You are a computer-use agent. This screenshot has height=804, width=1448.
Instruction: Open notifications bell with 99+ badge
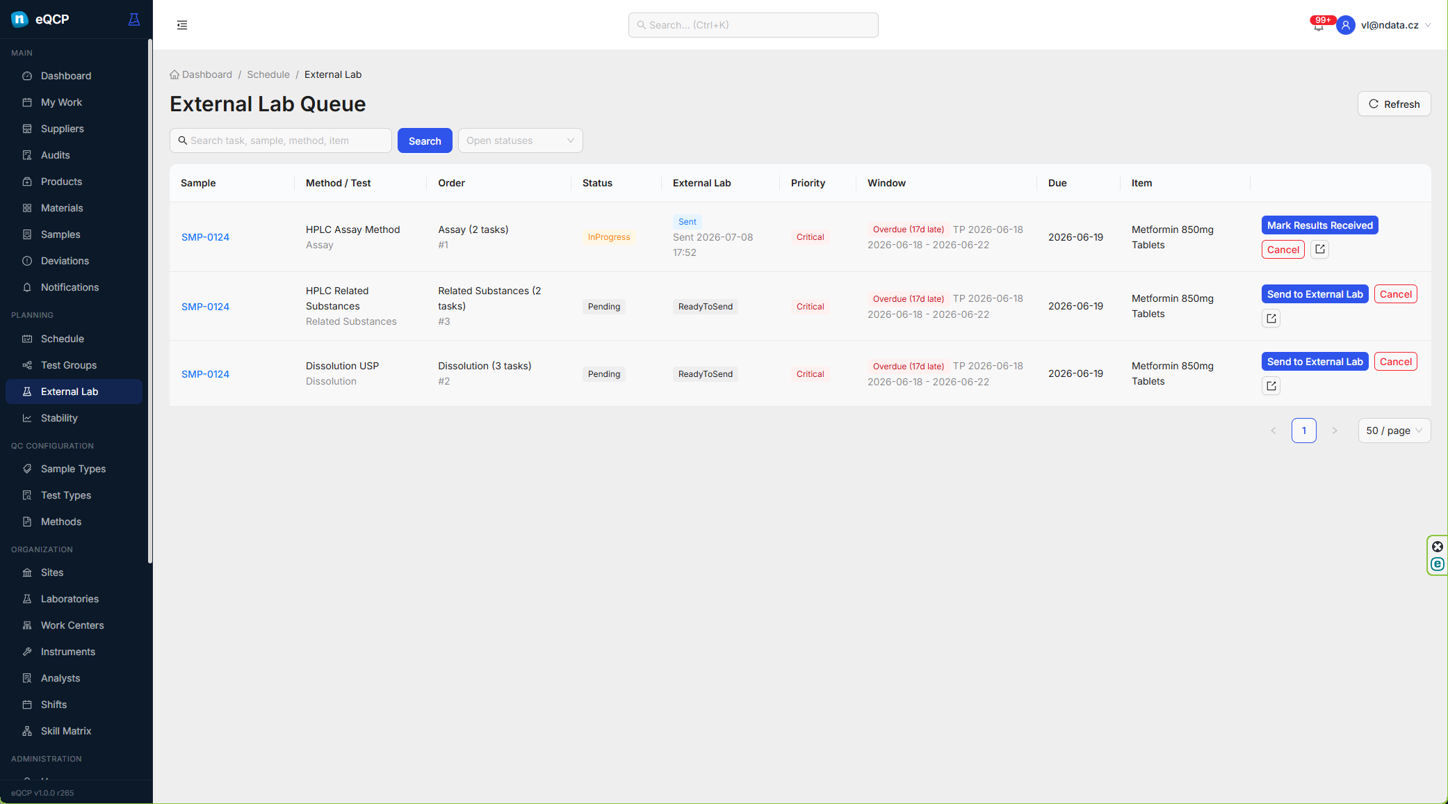click(1318, 25)
